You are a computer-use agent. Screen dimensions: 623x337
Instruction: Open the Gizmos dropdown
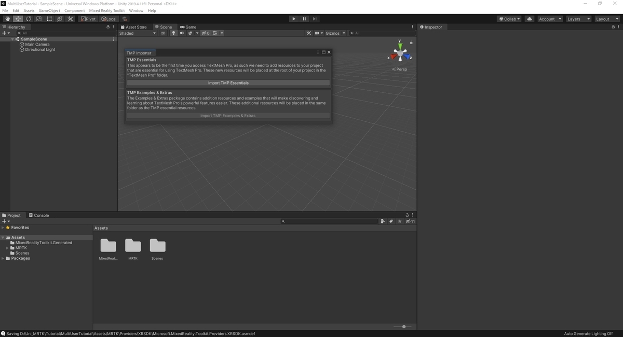335,33
